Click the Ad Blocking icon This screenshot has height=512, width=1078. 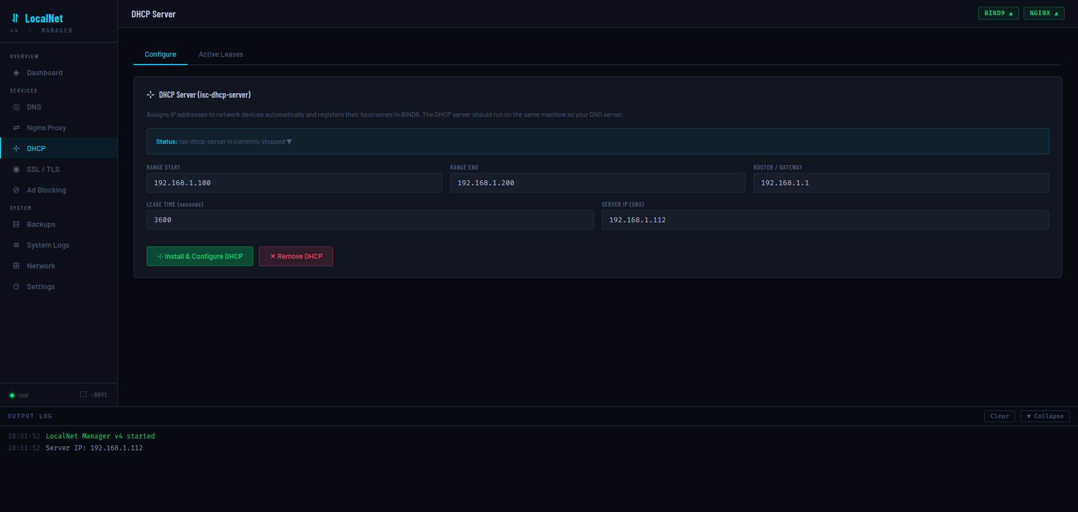[x=16, y=190]
